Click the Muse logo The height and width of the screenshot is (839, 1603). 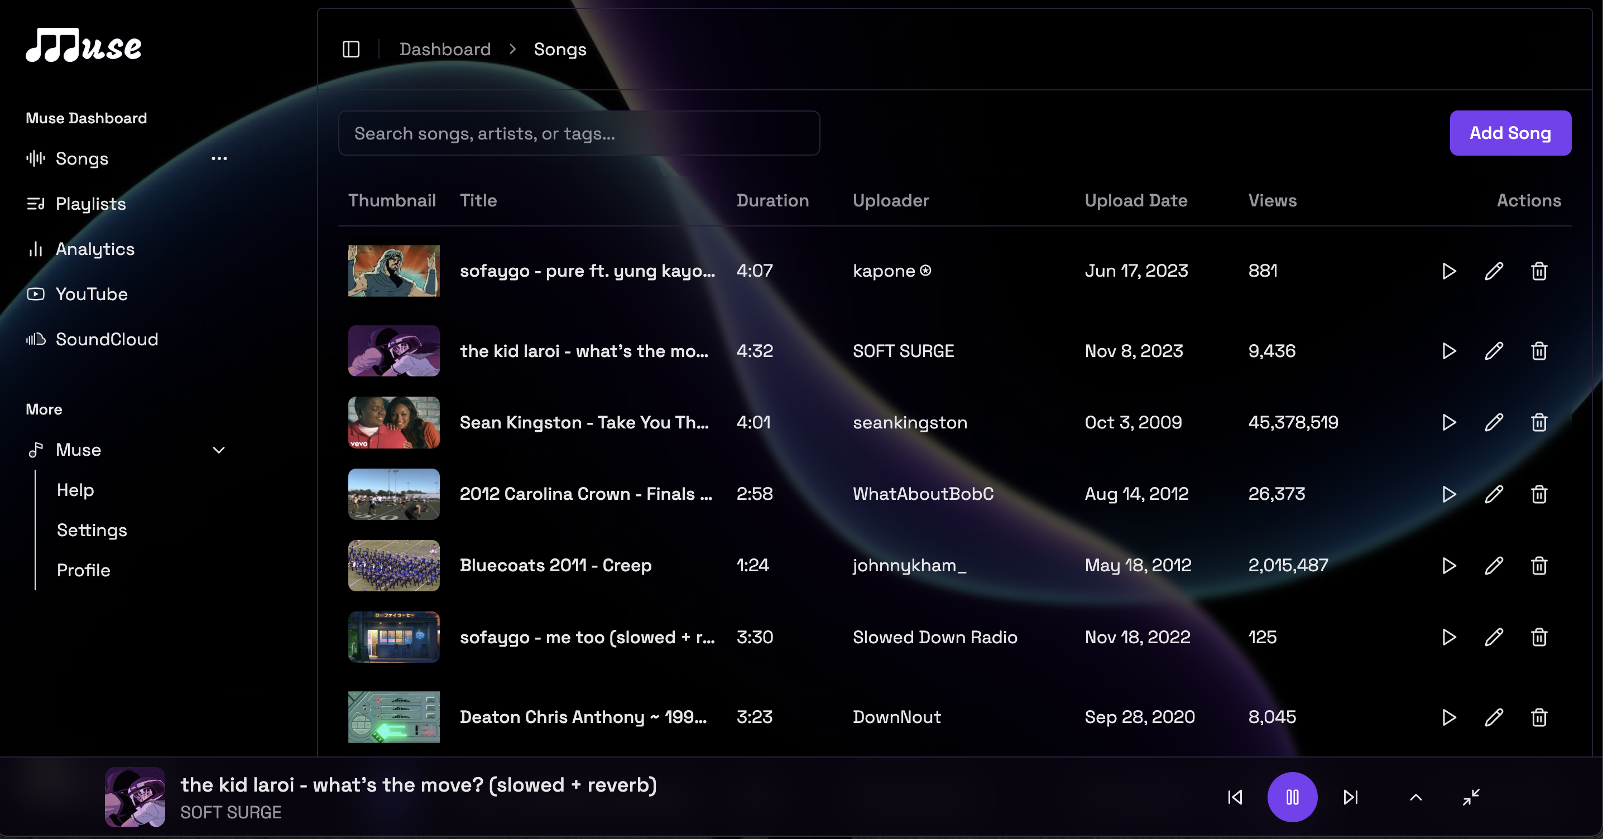coord(83,45)
